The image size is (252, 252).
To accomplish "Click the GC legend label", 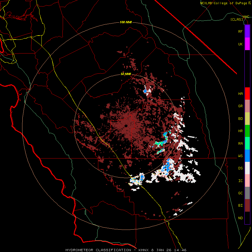I will (x=240, y=193).
